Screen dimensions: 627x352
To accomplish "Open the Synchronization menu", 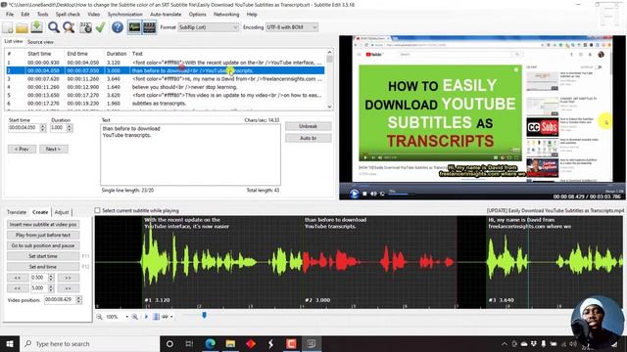I will 124,14.
